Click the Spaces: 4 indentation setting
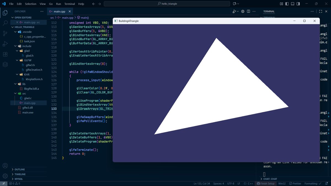Screen dimensions: 331x186 (219, 184)
